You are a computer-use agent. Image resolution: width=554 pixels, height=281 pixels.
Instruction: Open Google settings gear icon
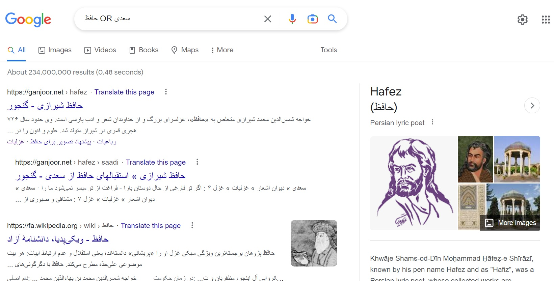(x=523, y=20)
